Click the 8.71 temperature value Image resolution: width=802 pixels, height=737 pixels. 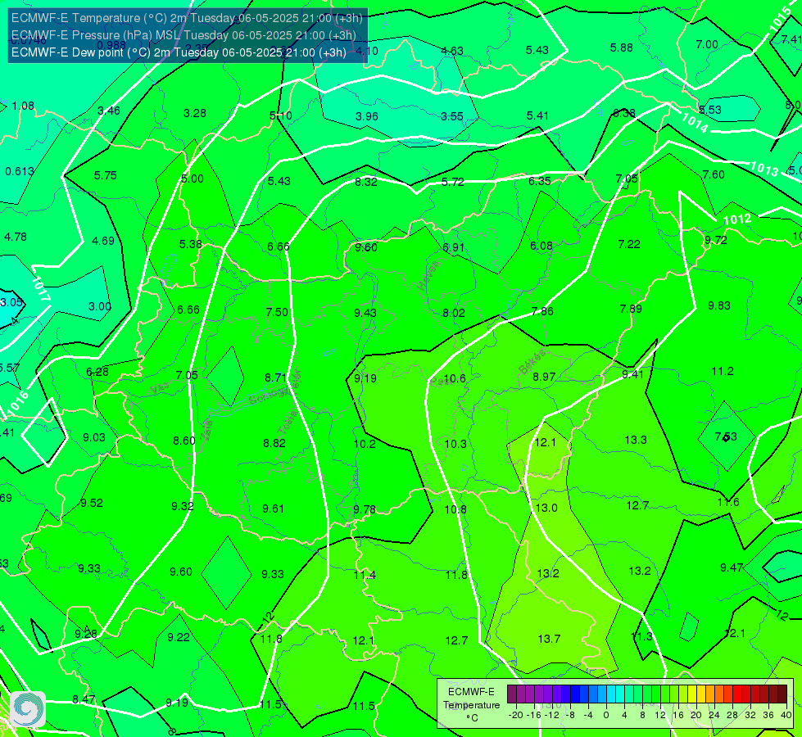(x=276, y=378)
